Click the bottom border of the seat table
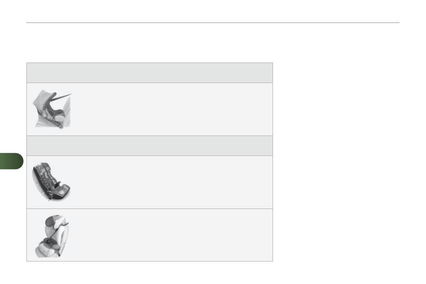This screenshot has height=284, width=426. point(150,261)
